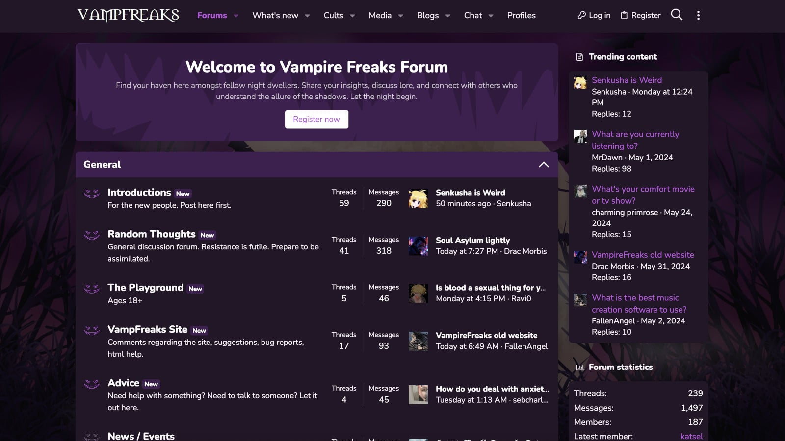The height and width of the screenshot is (441, 785).
Task: Open the Introductions forum
Action: point(139,193)
